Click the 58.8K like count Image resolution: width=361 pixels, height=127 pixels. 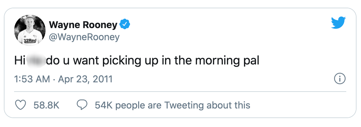click(46, 105)
